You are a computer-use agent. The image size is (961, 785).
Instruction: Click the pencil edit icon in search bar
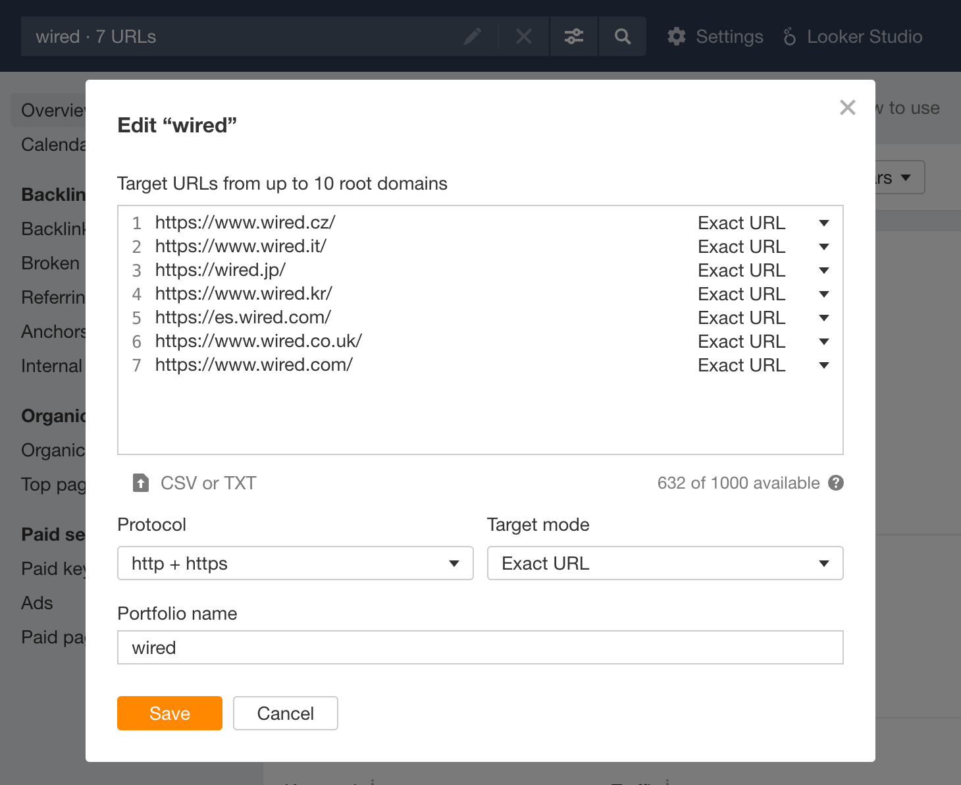click(x=472, y=37)
